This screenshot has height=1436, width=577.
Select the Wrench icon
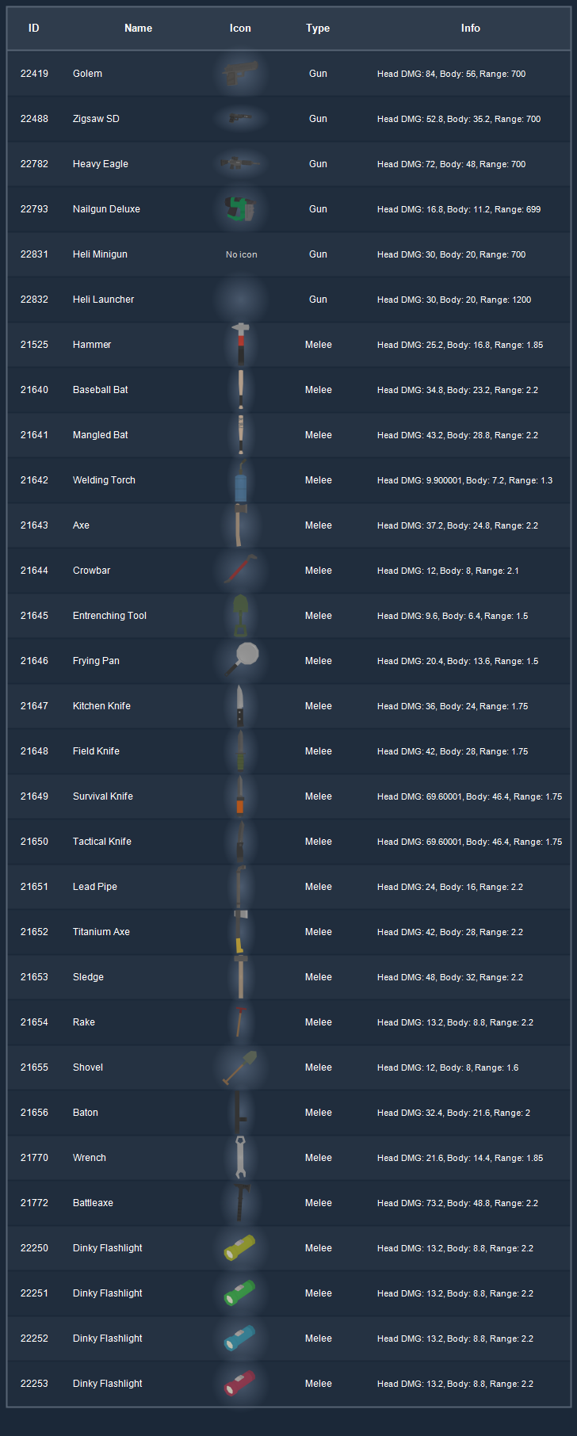pos(240,1158)
